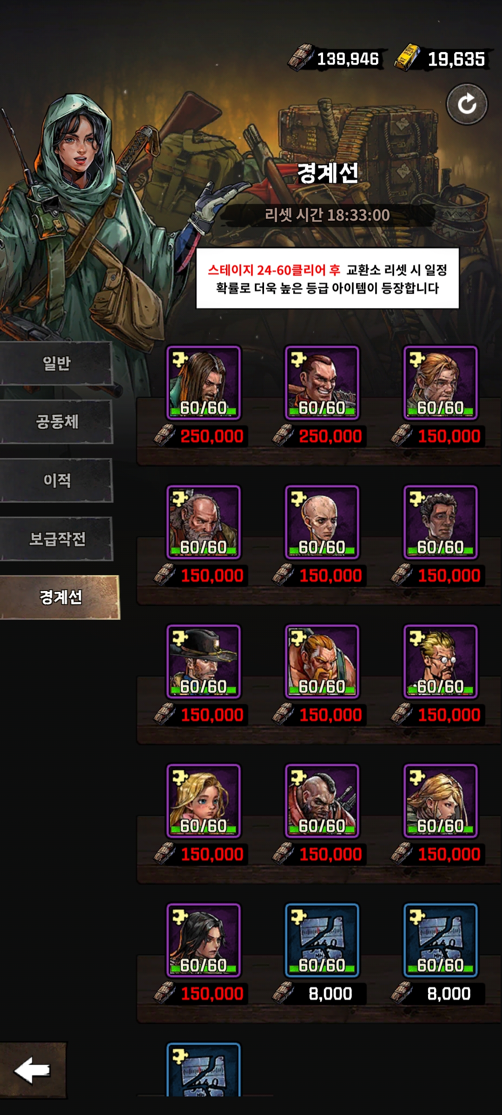Tap the gold bar currency counter 19,635
This screenshot has height=1115, width=502.
pos(442,59)
